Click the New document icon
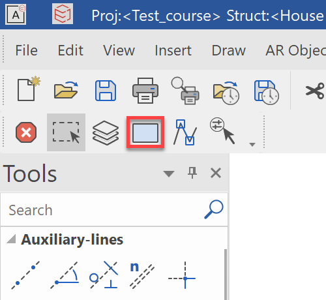This screenshot has width=326, height=300. (29, 89)
